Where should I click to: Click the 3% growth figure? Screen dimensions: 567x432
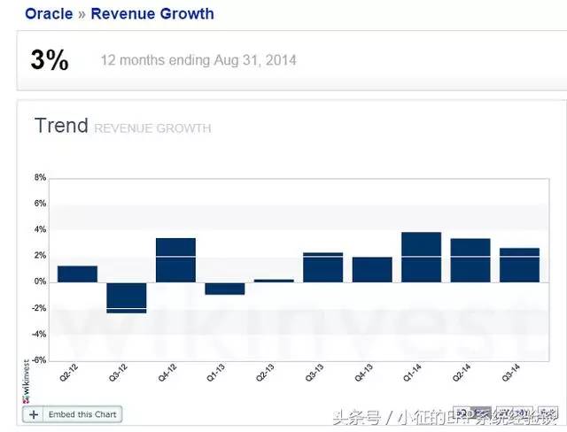49,60
